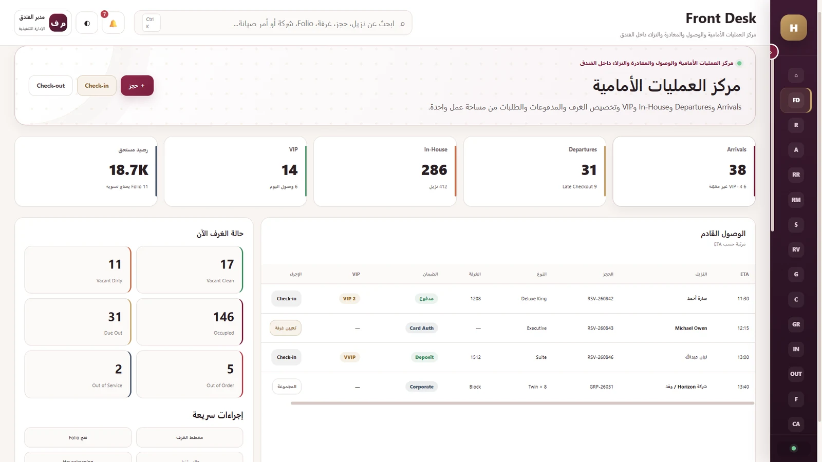Image resolution: width=822 pixels, height=462 pixels.
Task: Select the 11 Vacant Dirty tile
Action: (78, 270)
